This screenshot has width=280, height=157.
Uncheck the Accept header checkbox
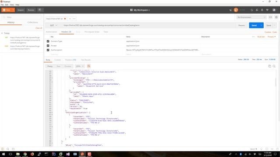coord(48,46)
